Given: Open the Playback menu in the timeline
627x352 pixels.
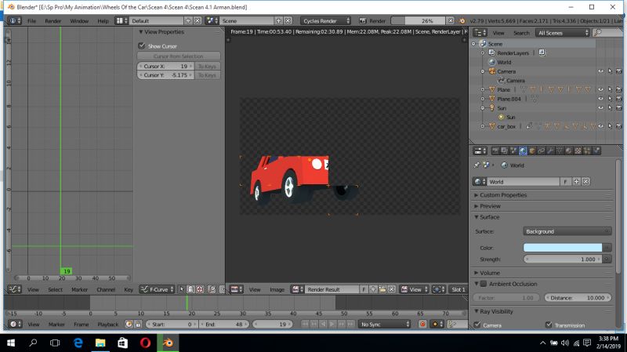Looking at the screenshot, I should point(107,324).
